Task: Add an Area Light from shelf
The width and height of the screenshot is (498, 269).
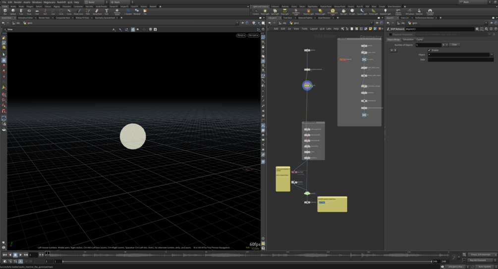Action: tap(285, 12)
